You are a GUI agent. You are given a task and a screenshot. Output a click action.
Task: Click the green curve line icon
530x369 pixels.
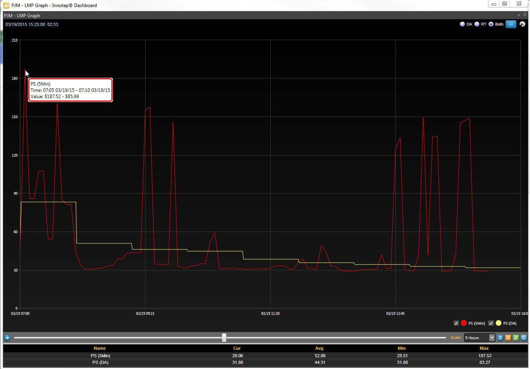pyautogui.click(x=516, y=338)
